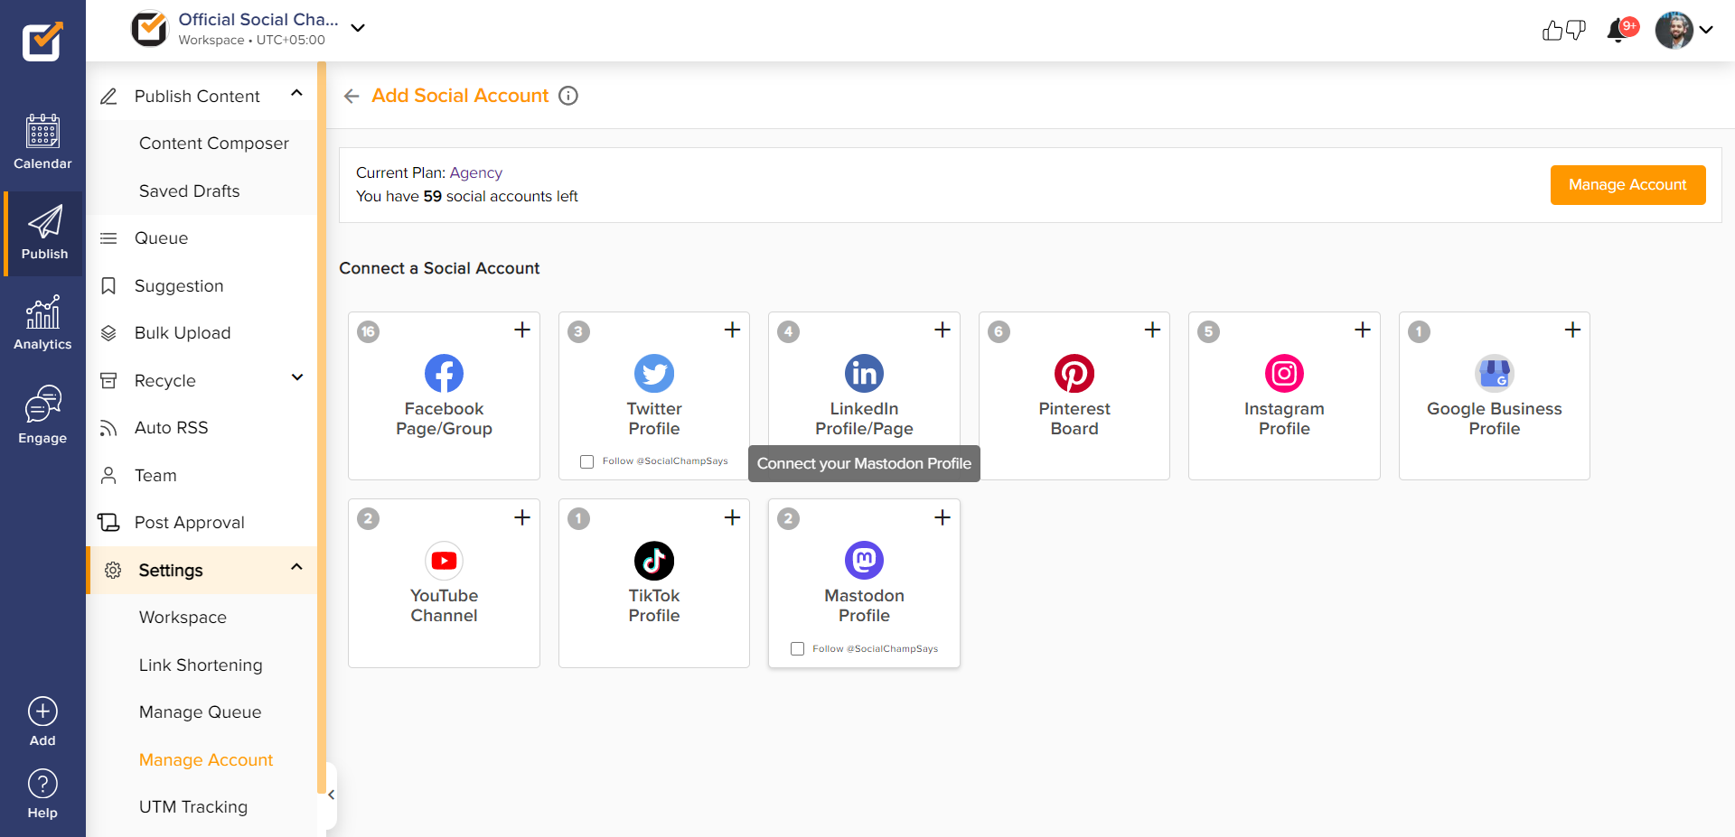Click the 6 count badge on Pinterest card
Screen dimensions: 1735x837
[999, 331]
